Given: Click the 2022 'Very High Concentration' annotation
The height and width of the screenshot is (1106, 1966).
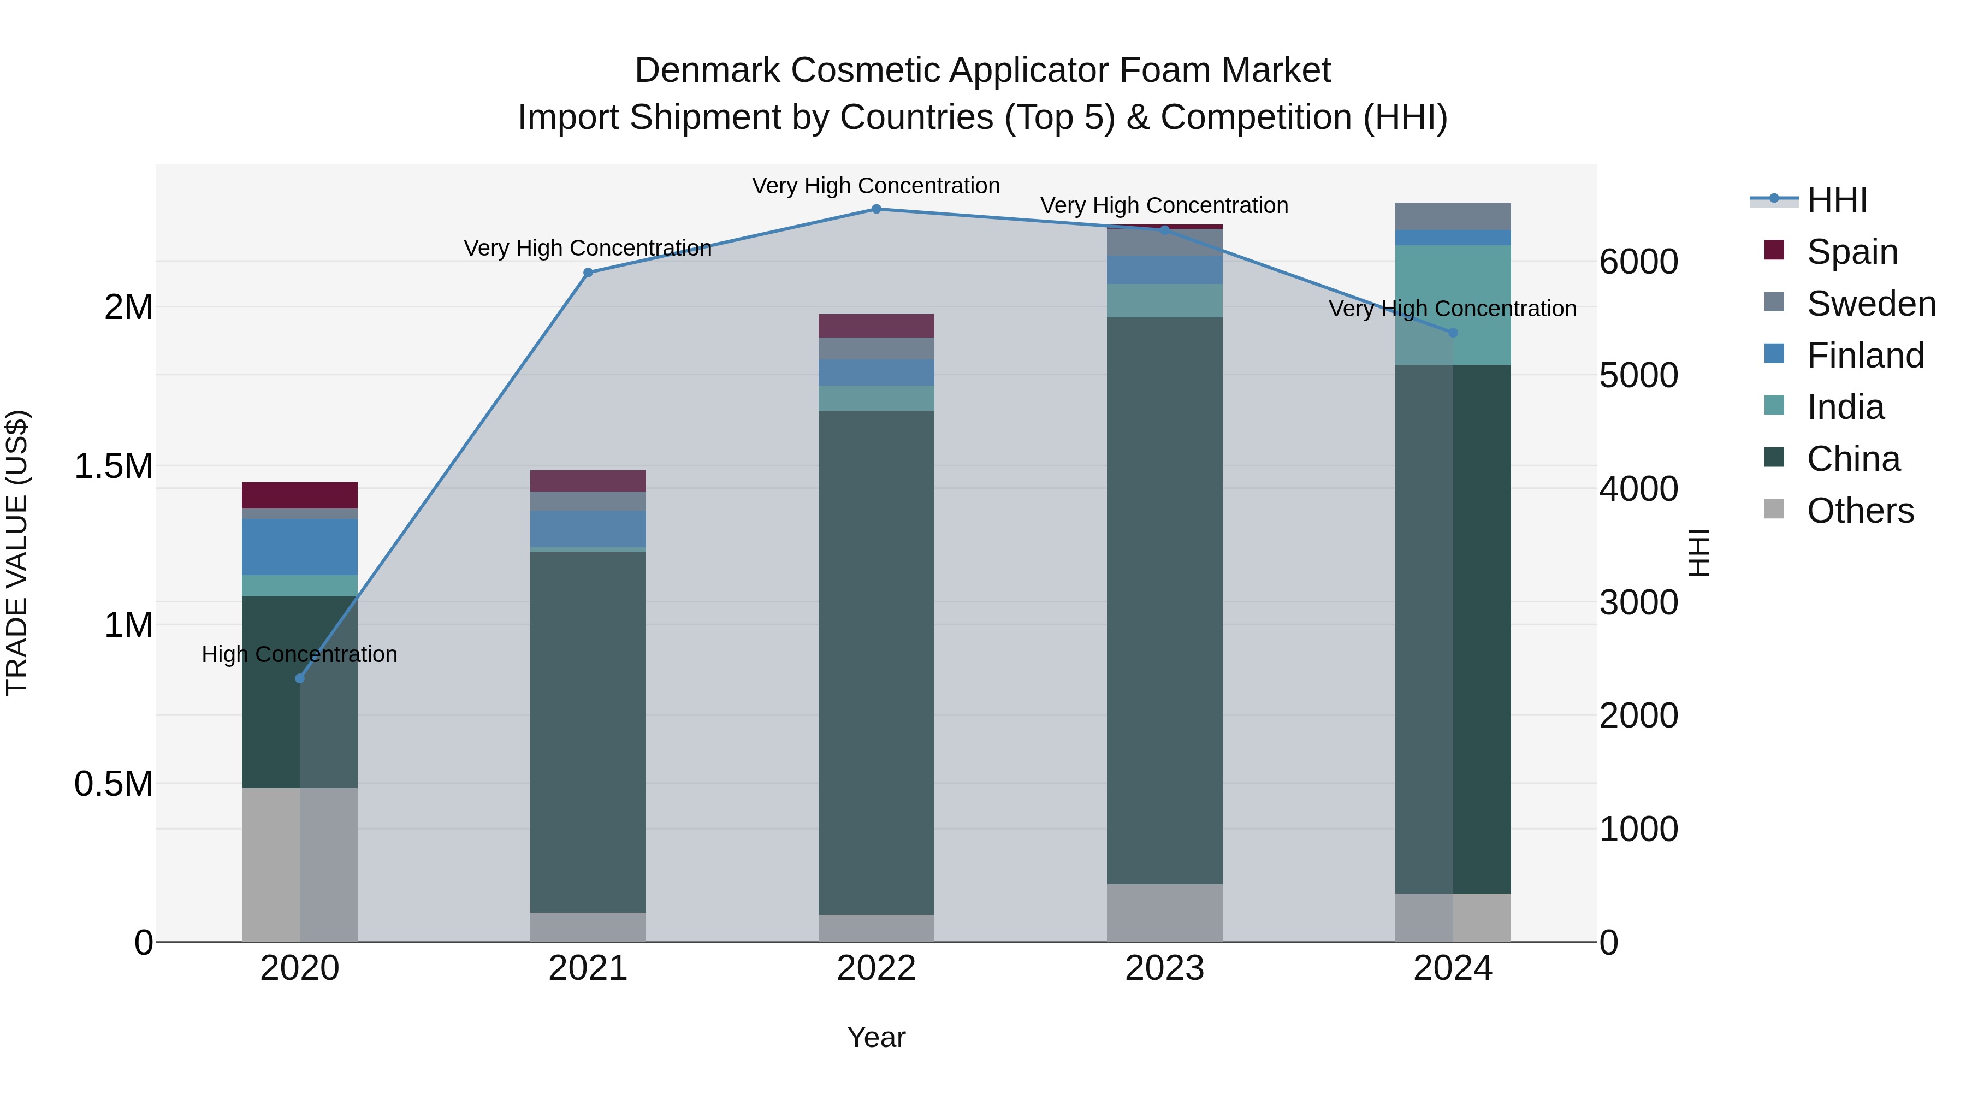Looking at the screenshot, I should (876, 186).
